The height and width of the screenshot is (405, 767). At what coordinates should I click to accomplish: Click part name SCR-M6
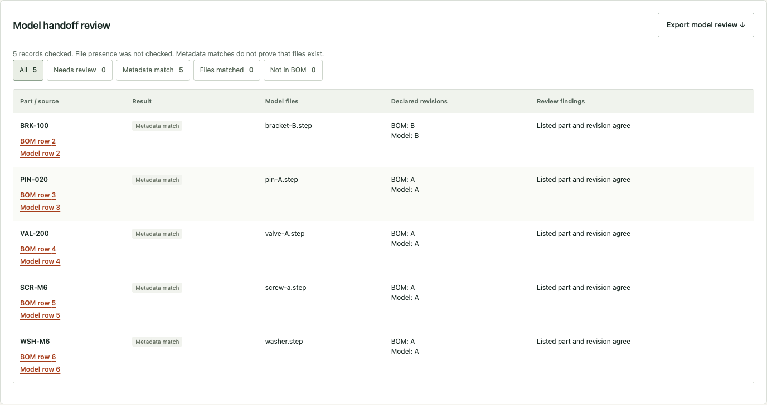point(34,288)
